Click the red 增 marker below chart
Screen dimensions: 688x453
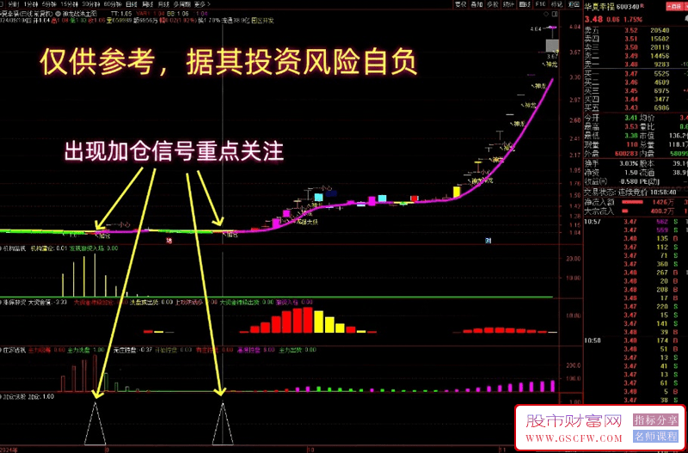(169, 241)
